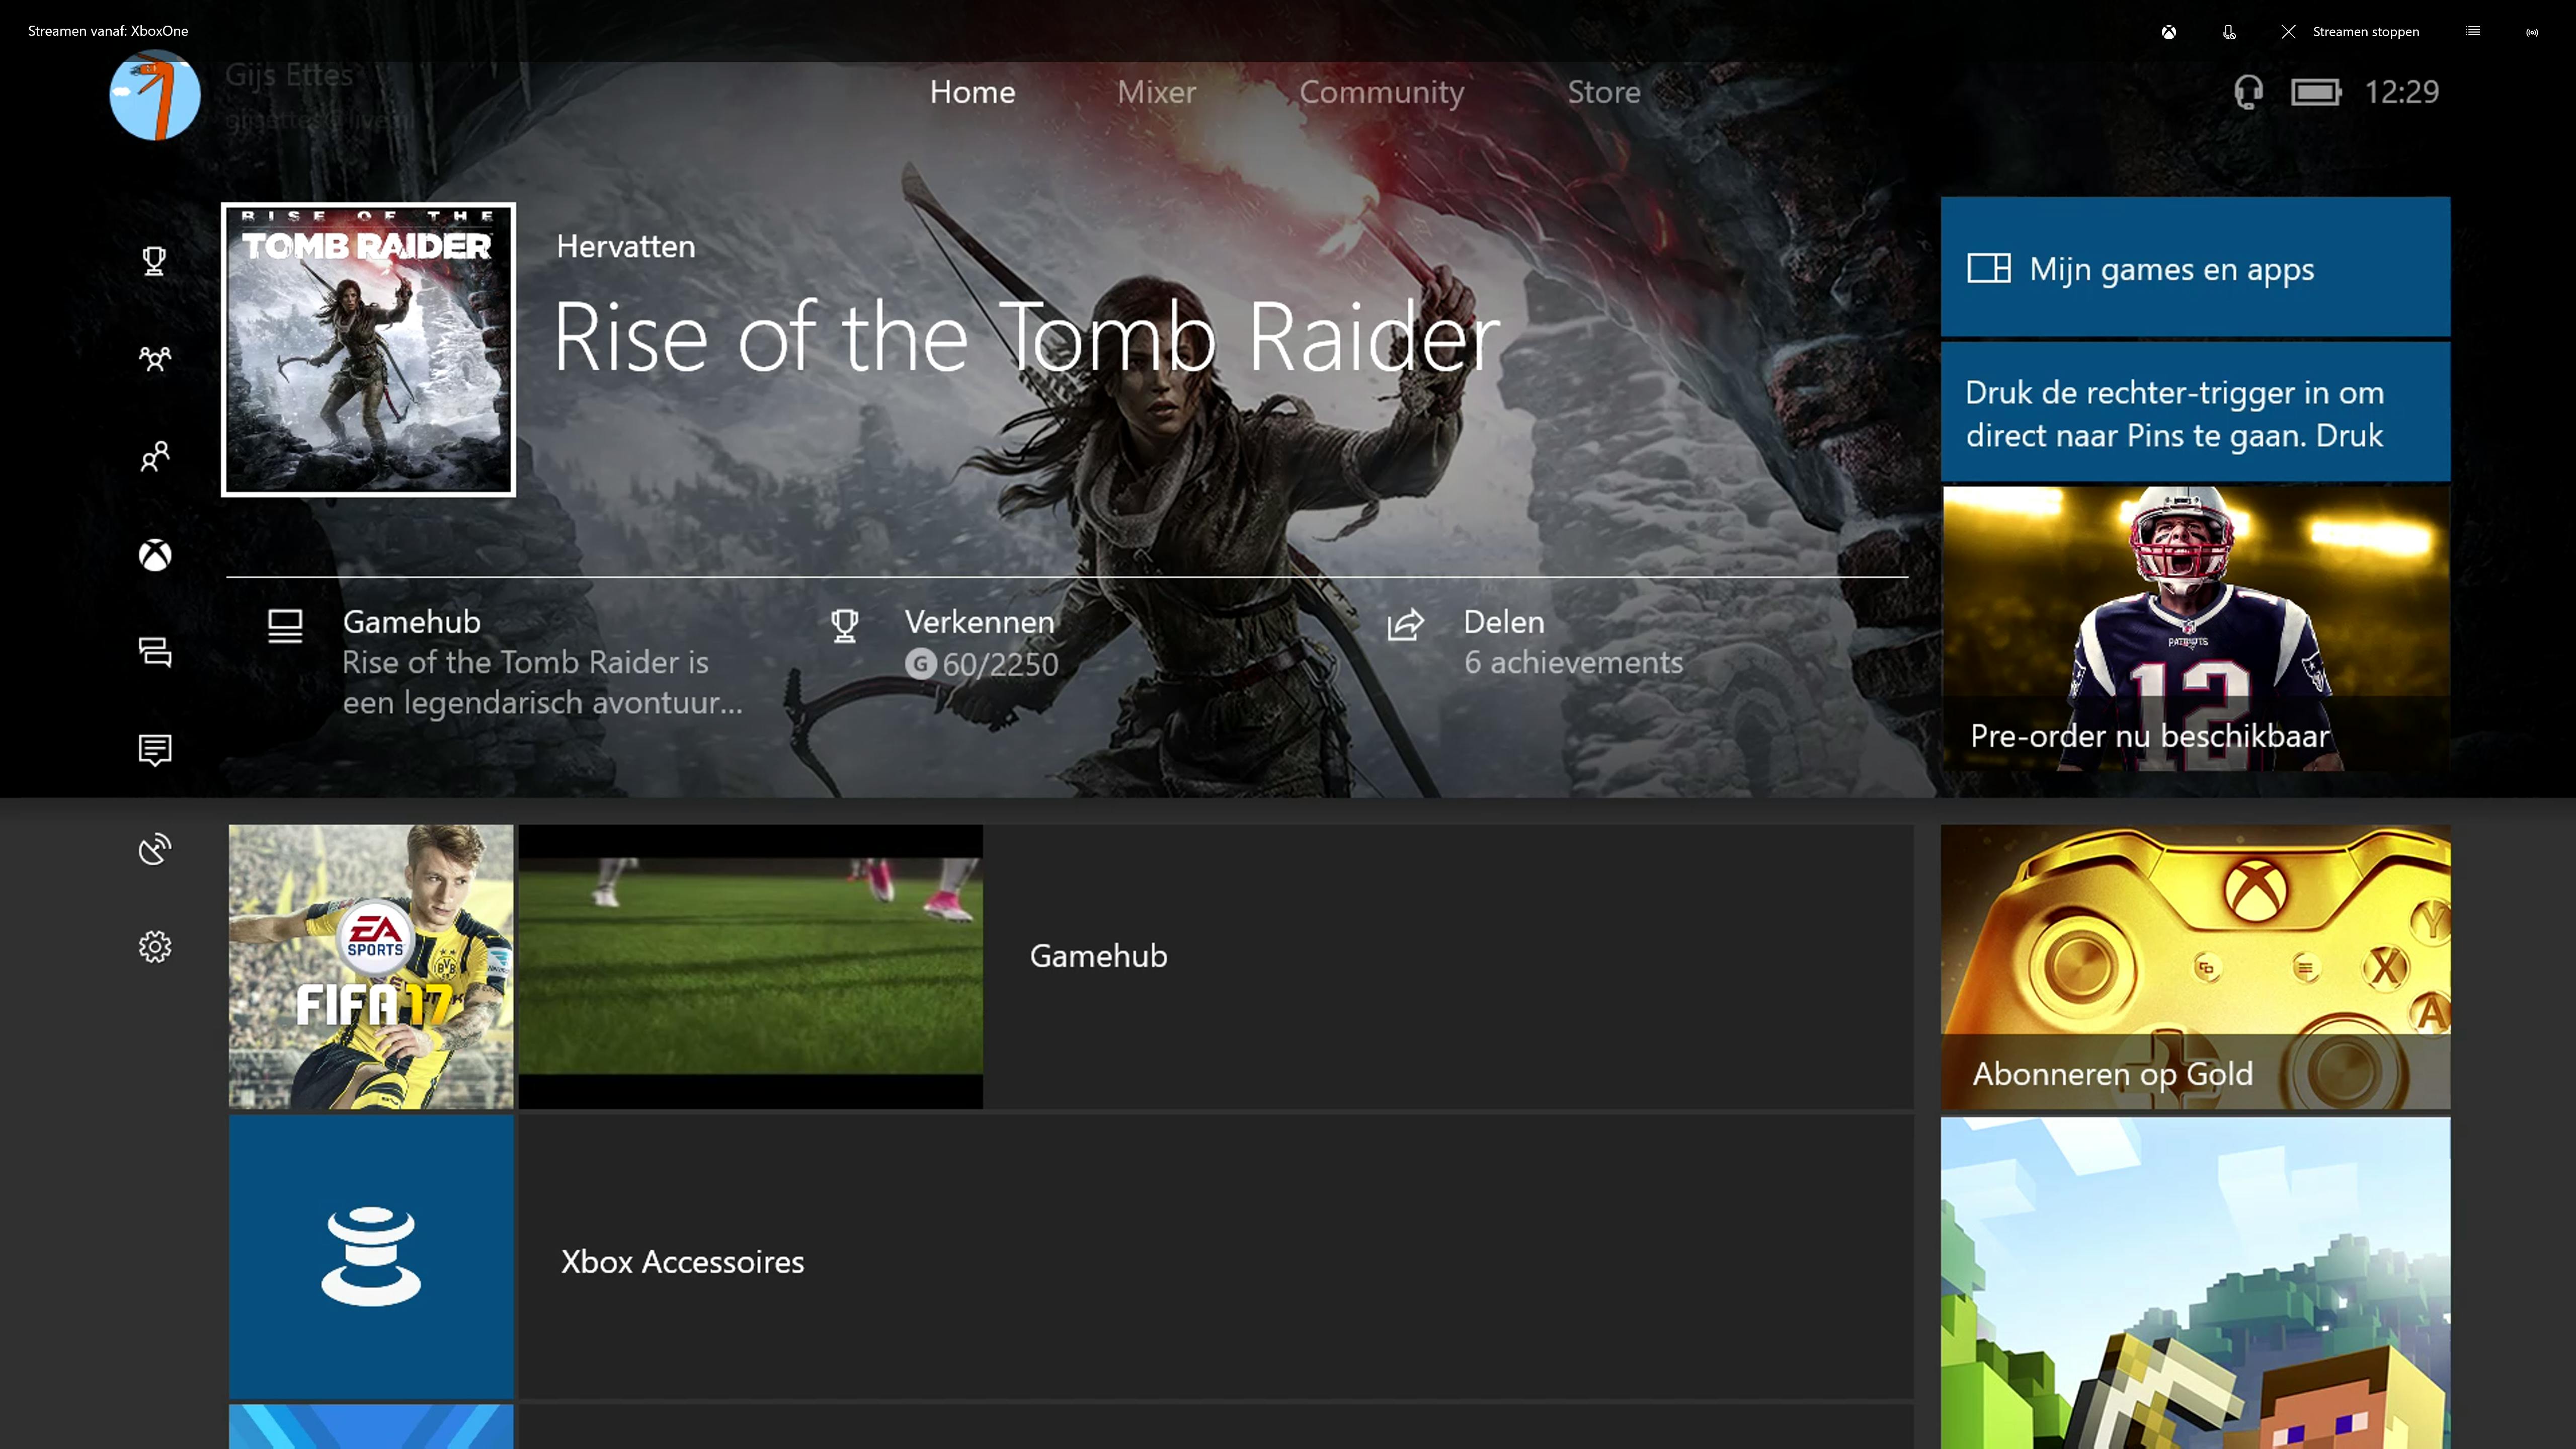Open the Notifications message sidebar icon
The image size is (2576, 1449).
[155, 750]
